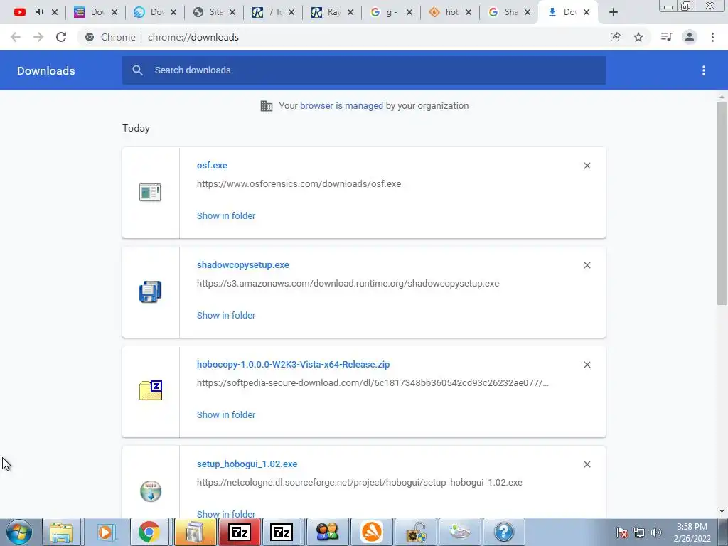Bookmark this page with the star icon
Image resolution: width=728 pixels, height=546 pixels.
click(x=638, y=37)
